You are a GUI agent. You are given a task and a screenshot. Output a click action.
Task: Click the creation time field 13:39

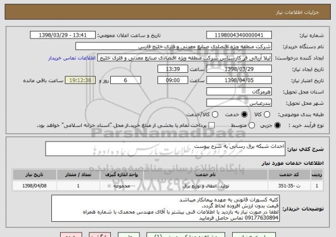173,69
